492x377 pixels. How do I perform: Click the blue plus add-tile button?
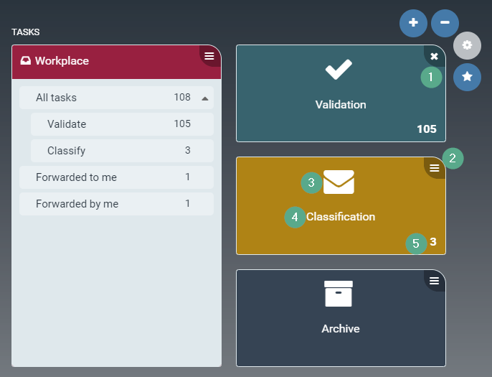tap(413, 23)
